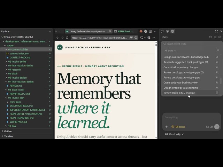Open the 5.6 Sol model selector

point(209,127)
